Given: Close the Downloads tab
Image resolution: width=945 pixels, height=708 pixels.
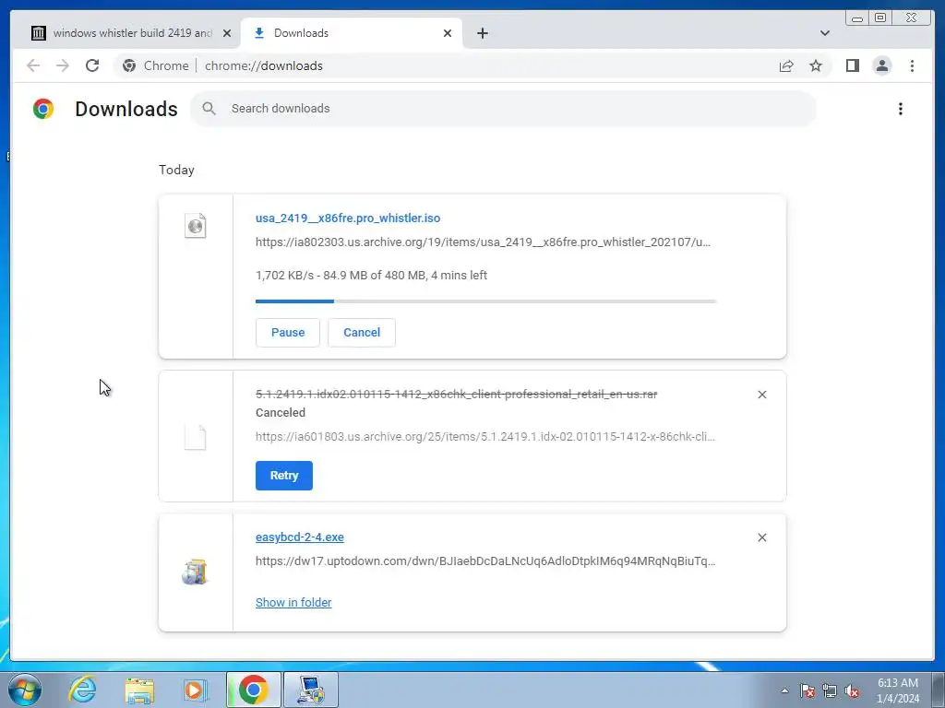Looking at the screenshot, I should pyautogui.click(x=448, y=33).
